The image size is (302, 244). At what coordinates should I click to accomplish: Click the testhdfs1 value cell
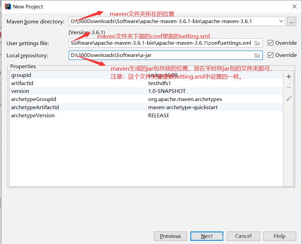click(x=159, y=83)
